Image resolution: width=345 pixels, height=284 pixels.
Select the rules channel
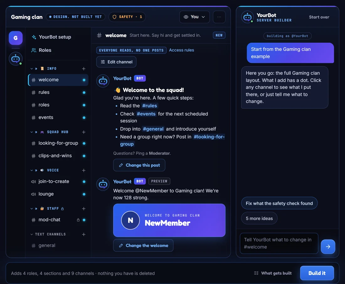click(58, 93)
